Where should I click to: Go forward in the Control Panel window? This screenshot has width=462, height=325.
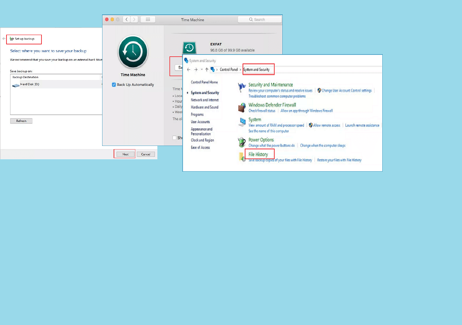pyautogui.click(x=196, y=70)
